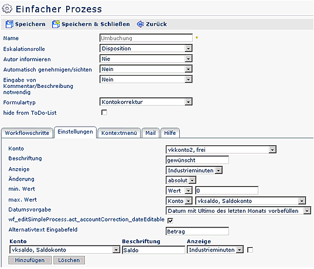Image resolution: width=314 pixels, height=269 pixels.
Task: Switch to the Mail tab
Action: (x=151, y=133)
